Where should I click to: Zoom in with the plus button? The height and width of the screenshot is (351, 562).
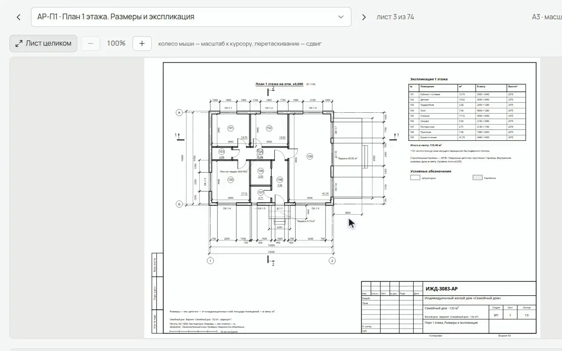[142, 43]
